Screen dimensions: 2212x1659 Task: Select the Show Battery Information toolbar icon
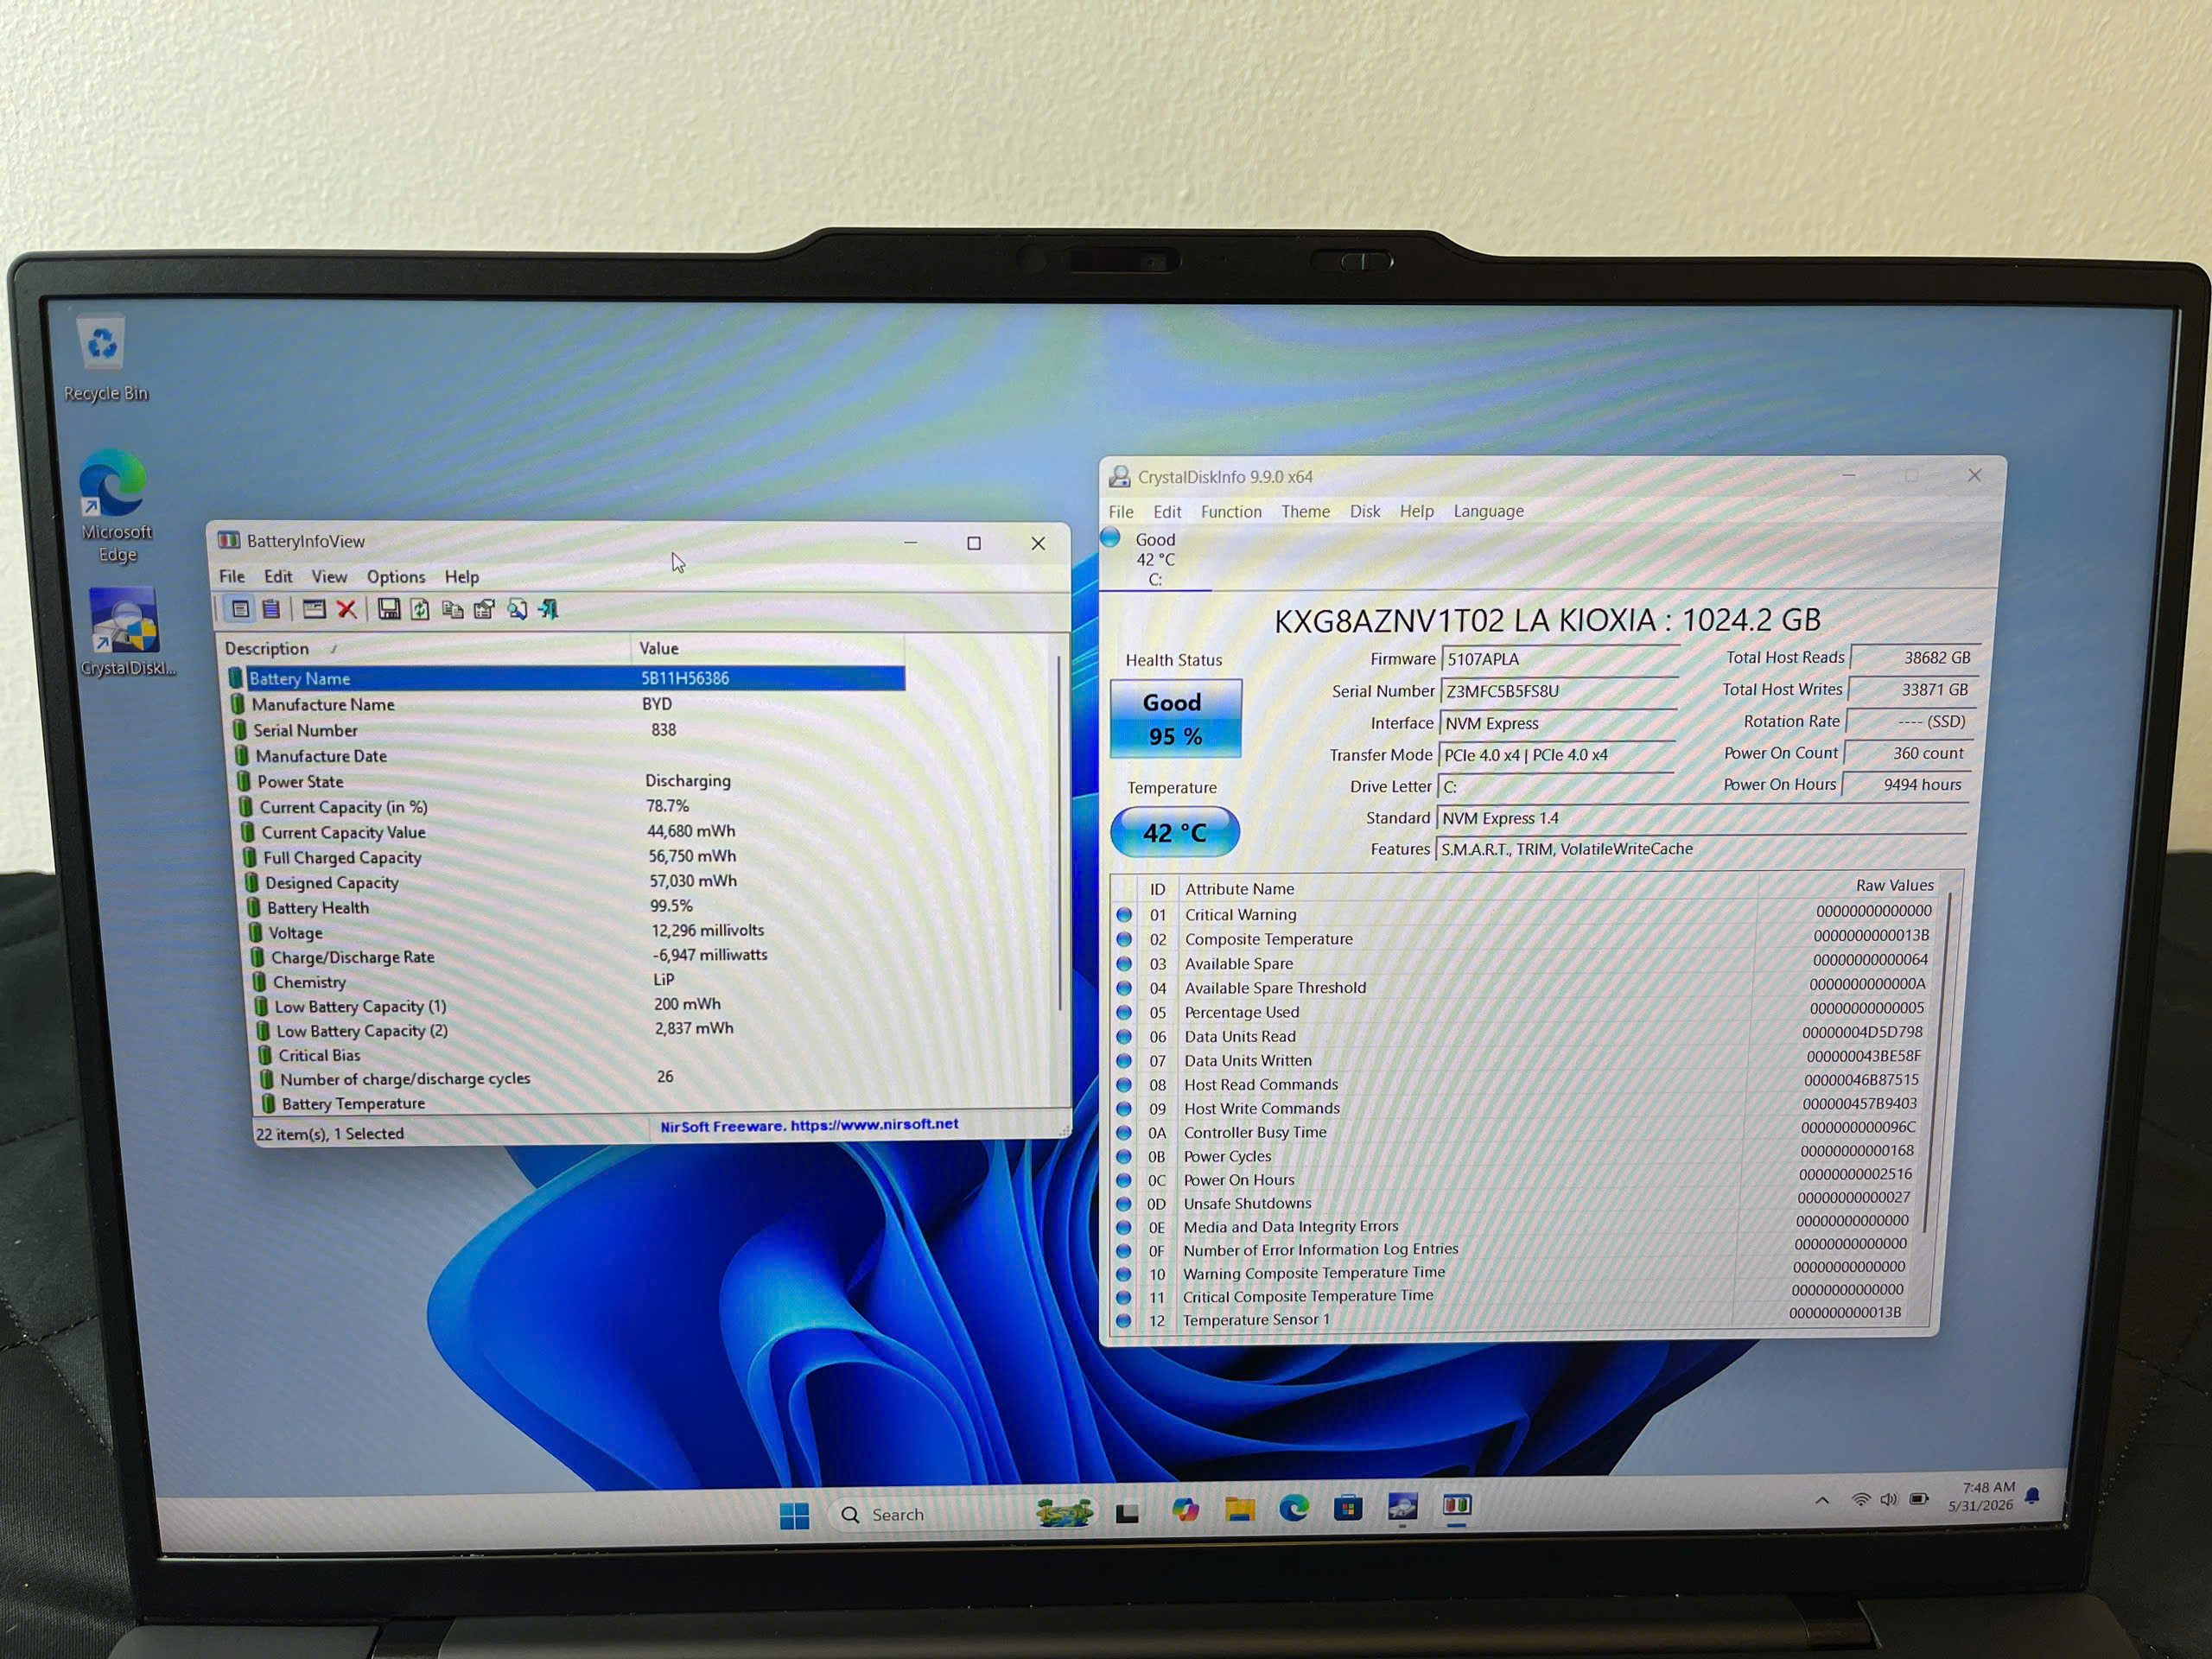[240, 609]
